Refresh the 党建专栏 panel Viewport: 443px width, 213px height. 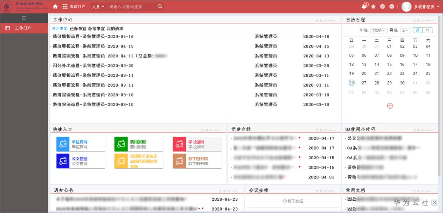(x=317, y=130)
